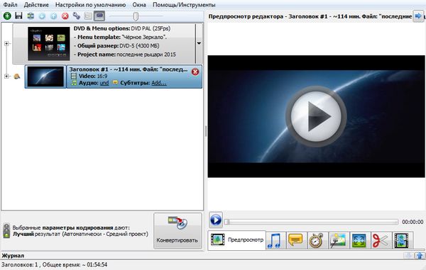Select Заголовок #1 video thumbnail
Image resolution: width=426 pixels, height=270 pixels.
coord(45,77)
